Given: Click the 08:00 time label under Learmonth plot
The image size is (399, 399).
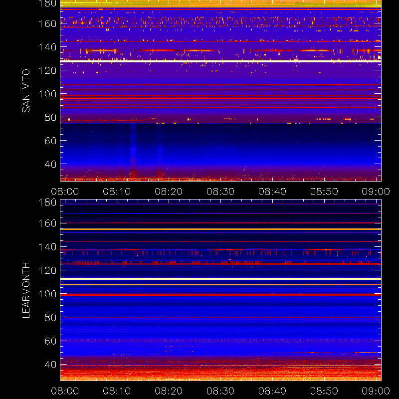Looking at the screenshot, I should [x=65, y=391].
